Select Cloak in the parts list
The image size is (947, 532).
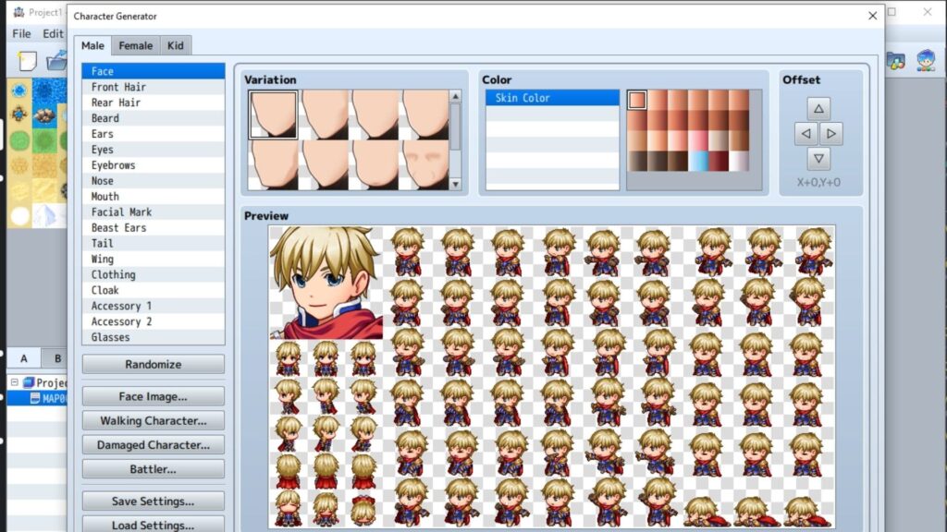coord(154,291)
